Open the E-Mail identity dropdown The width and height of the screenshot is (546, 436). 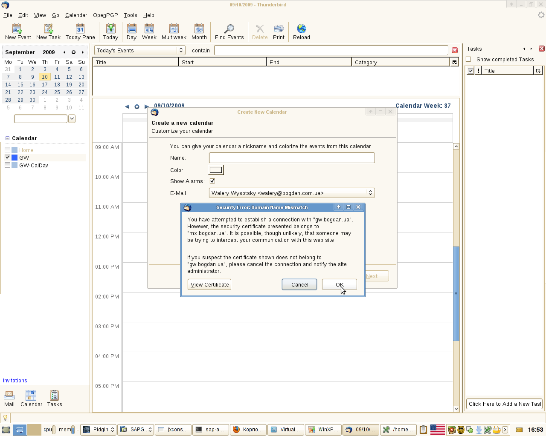pos(292,193)
